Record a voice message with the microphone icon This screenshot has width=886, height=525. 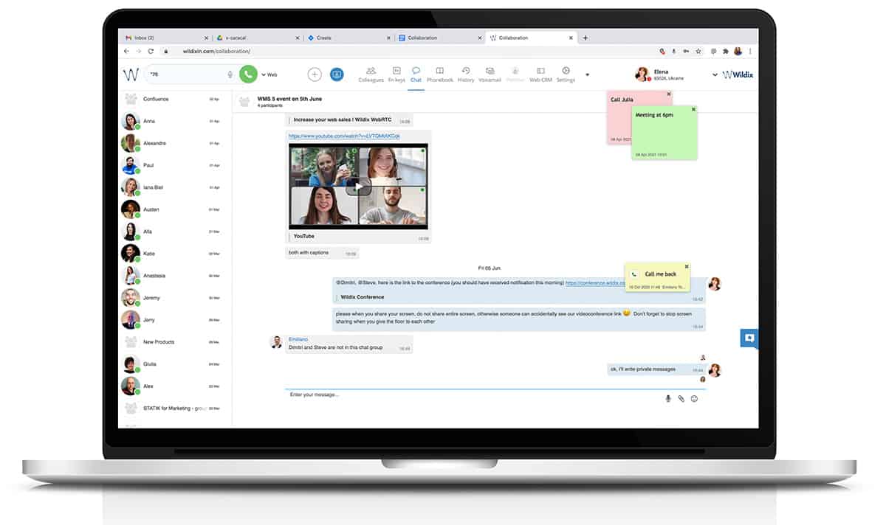tap(668, 398)
